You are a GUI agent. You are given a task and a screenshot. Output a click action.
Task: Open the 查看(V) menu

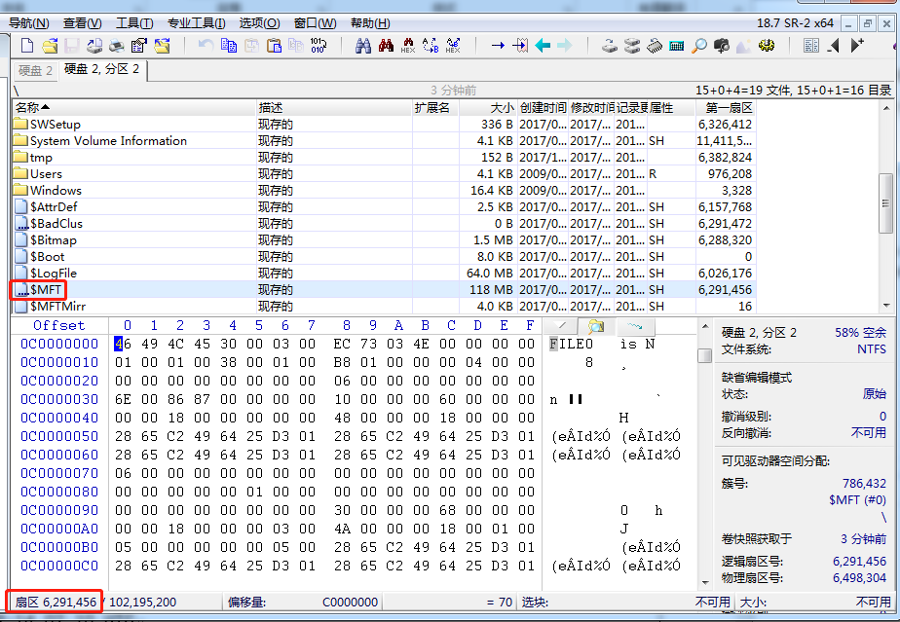click(82, 23)
